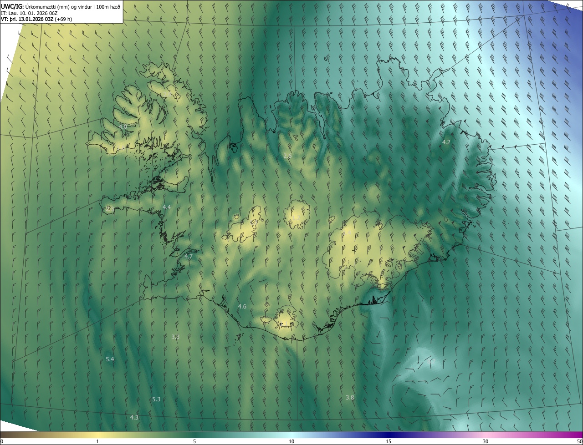
Task: Click the 4.7 precipitation value label
Action: (x=189, y=257)
